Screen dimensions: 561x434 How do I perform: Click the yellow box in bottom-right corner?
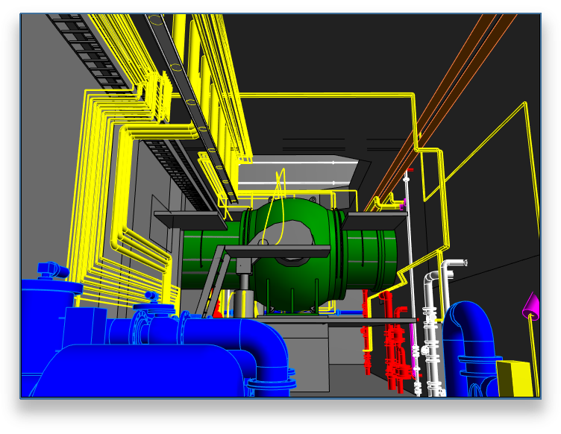(x=513, y=378)
